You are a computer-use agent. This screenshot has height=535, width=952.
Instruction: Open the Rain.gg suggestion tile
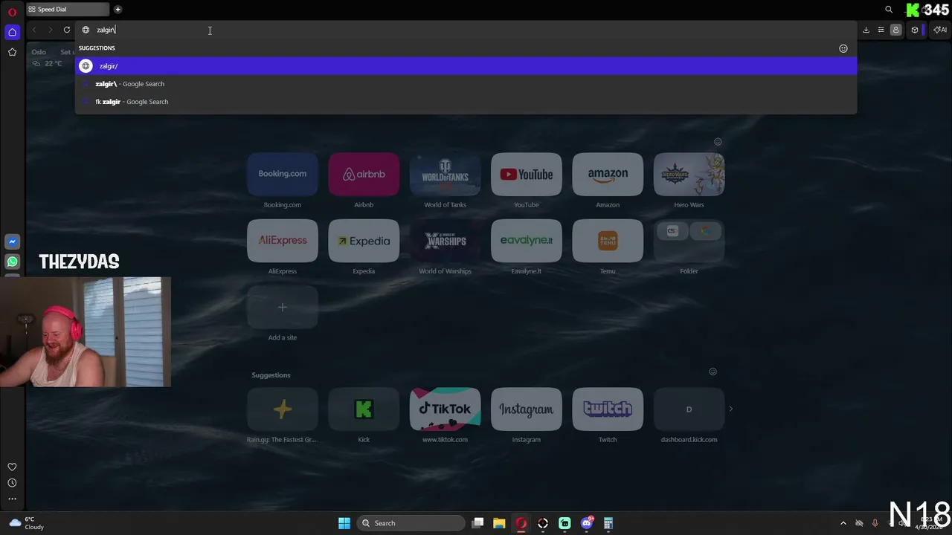click(x=283, y=409)
